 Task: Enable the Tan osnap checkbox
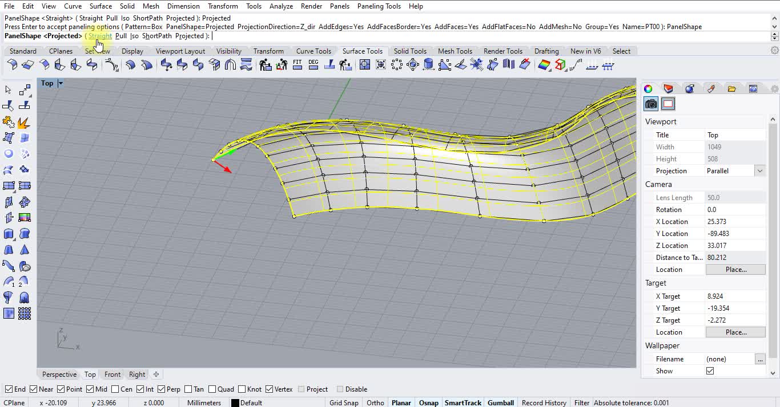click(188, 389)
